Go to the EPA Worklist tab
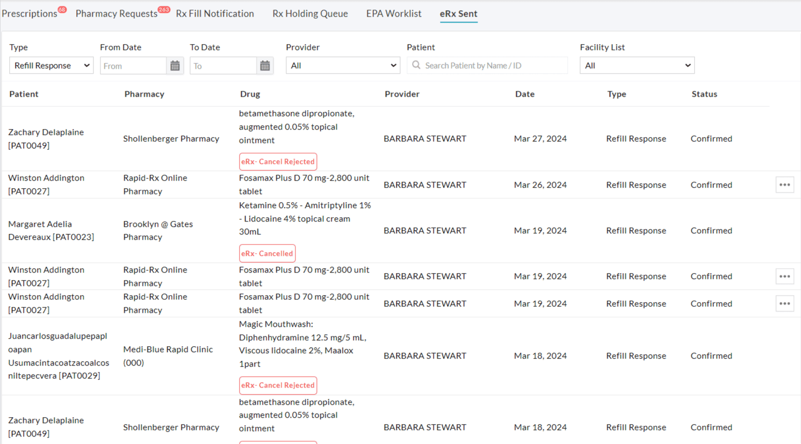 point(394,14)
